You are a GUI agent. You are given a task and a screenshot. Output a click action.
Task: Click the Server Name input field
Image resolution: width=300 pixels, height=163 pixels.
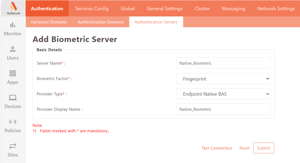[223, 63]
